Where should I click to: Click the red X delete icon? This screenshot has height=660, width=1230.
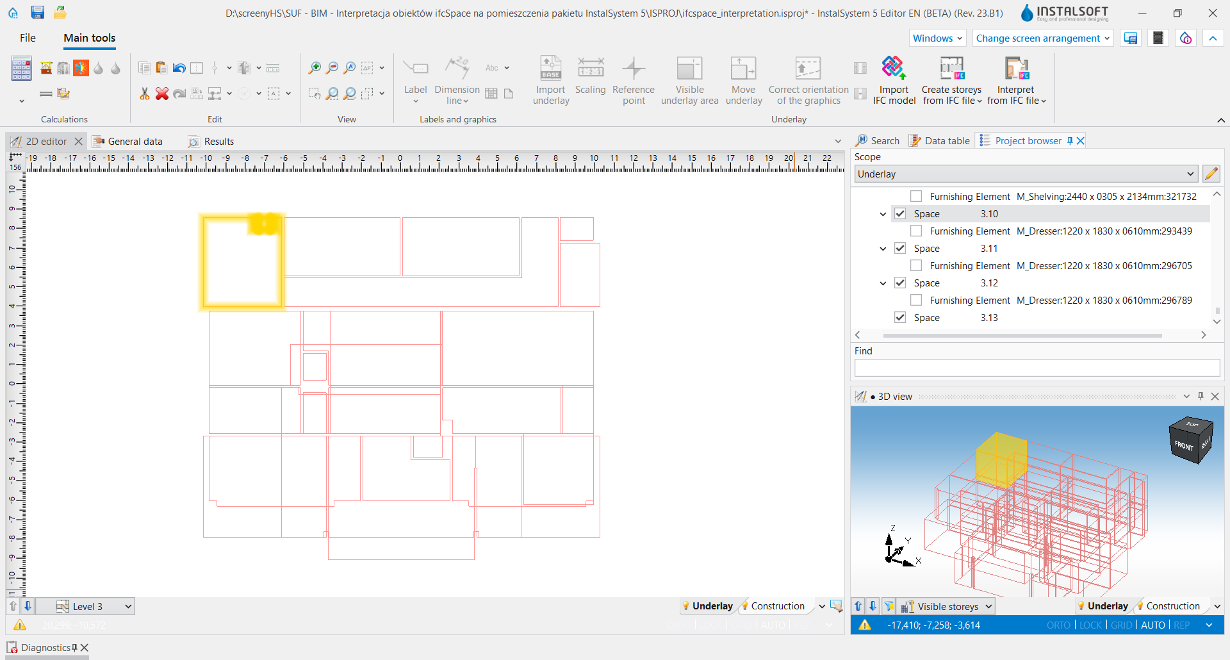pos(162,94)
